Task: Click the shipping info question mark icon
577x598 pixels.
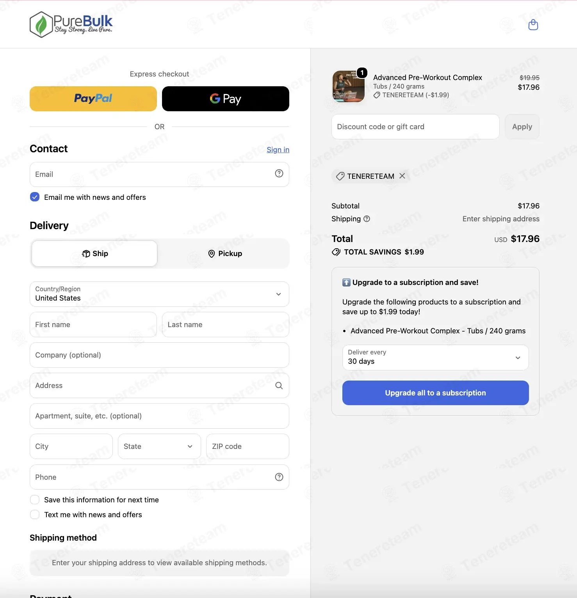Action: [367, 219]
